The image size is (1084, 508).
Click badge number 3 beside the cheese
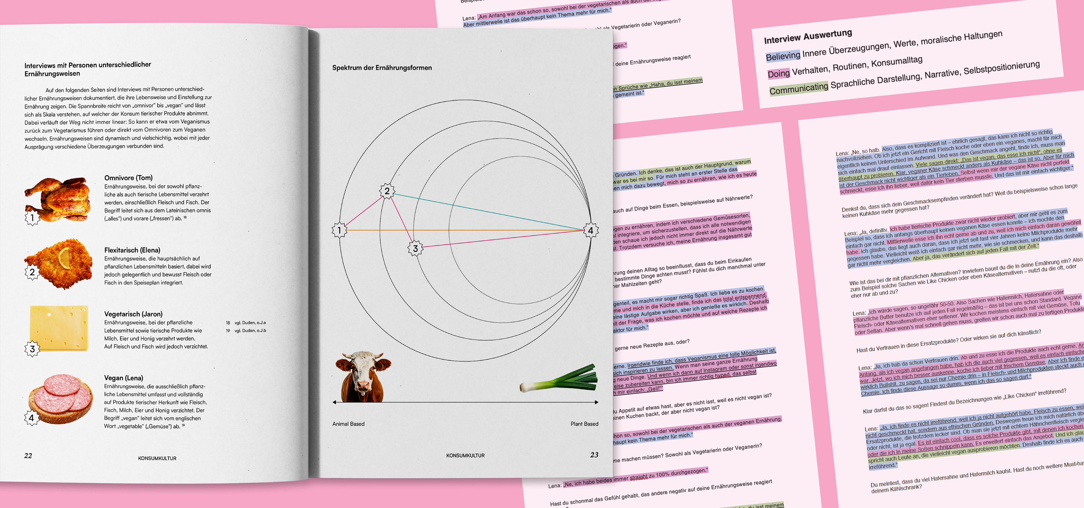(32, 349)
